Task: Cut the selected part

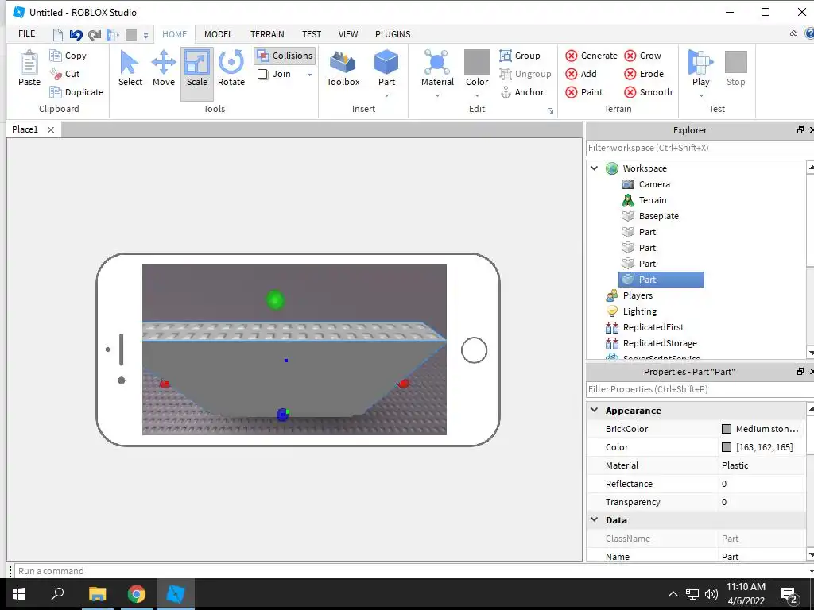Action: [65, 74]
